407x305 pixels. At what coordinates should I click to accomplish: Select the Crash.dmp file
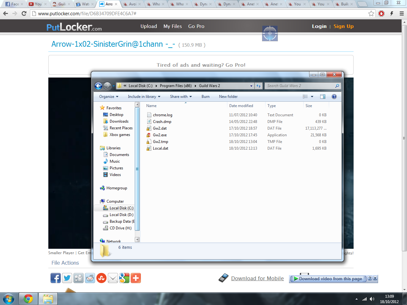coord(162,122)
